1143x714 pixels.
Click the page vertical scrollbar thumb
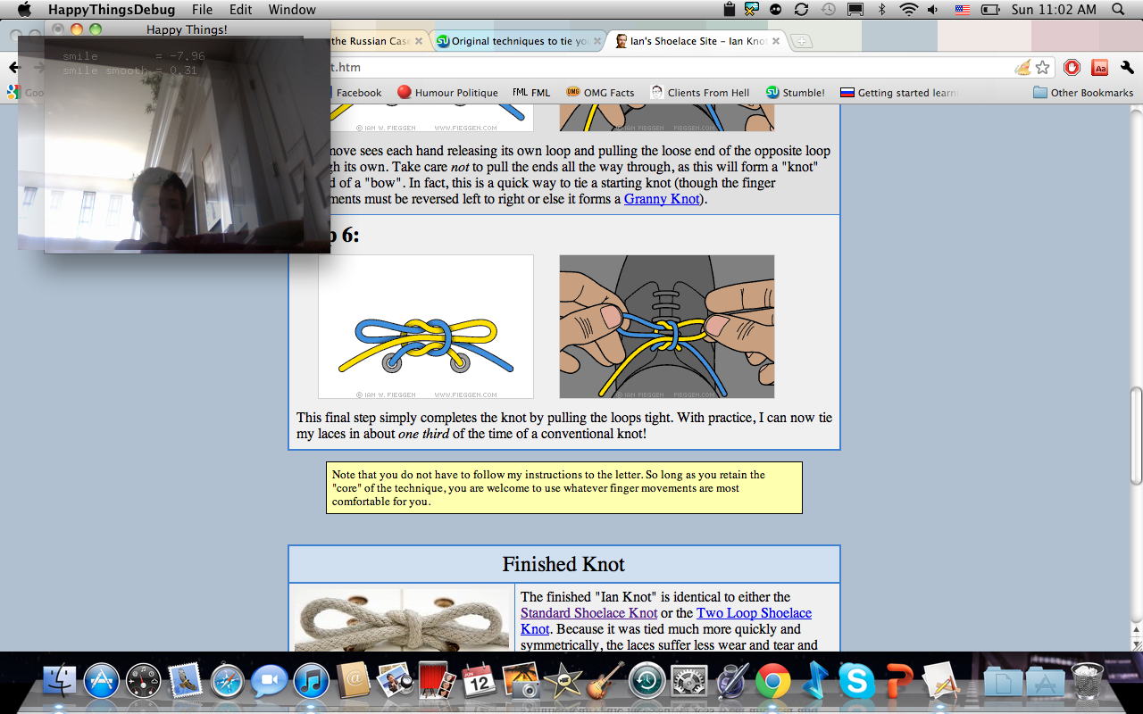(x=1136, y=436)
